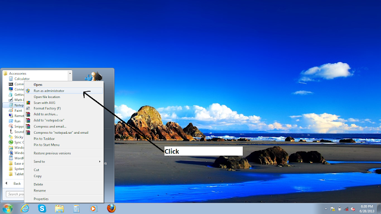The image size is (381, 214).
Task: Click the Remote Desktop Connection icon
Action: click(11, 116)
